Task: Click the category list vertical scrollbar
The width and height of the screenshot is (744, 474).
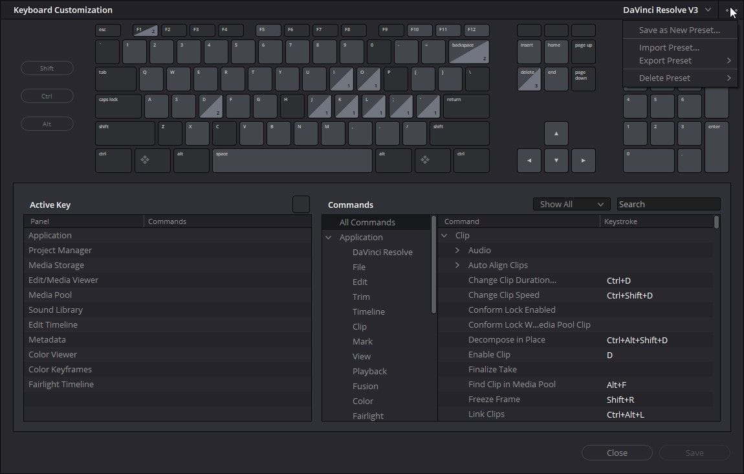Action: [433, 265]
